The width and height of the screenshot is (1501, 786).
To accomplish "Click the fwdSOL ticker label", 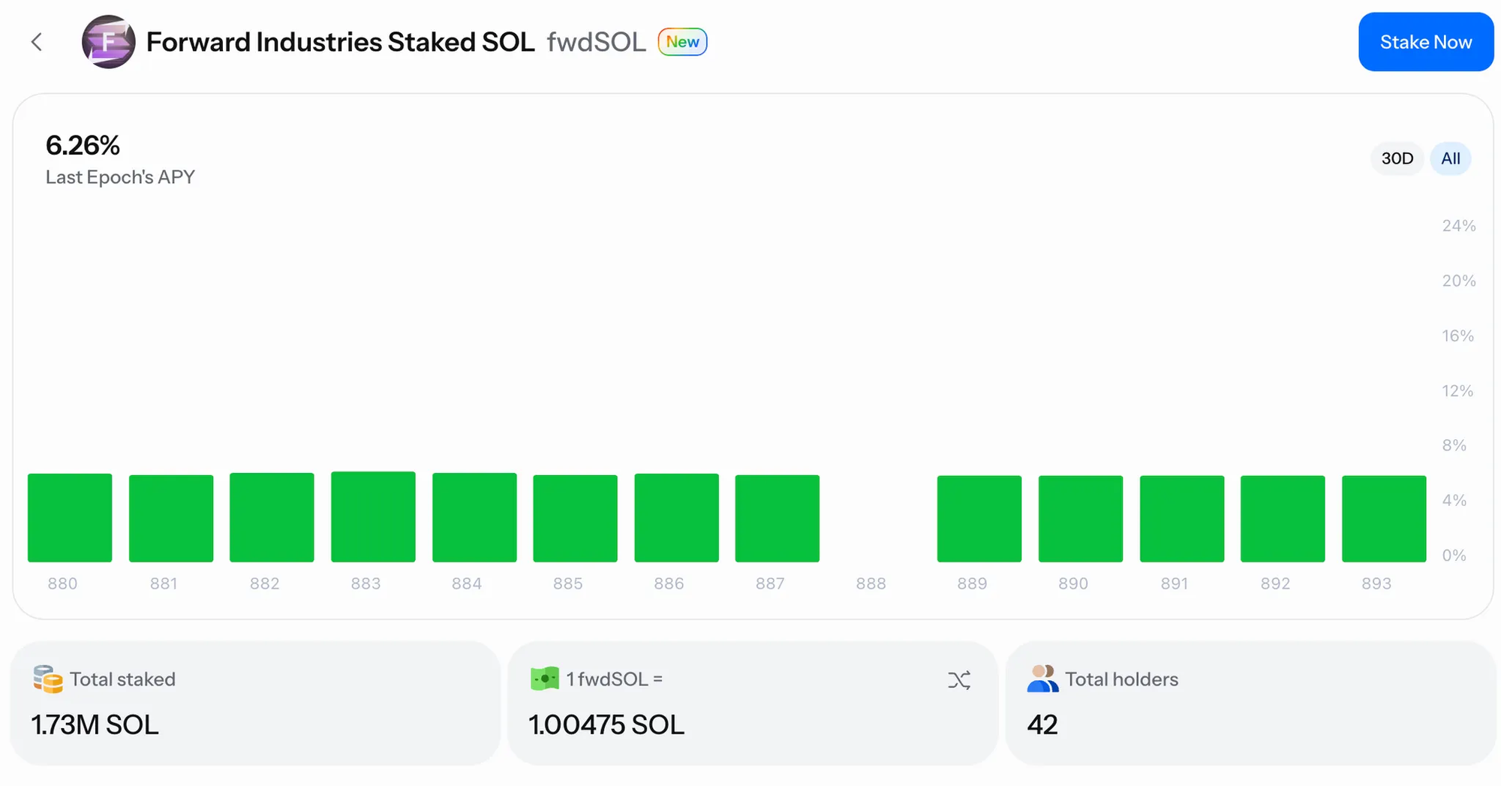I will (x=596, y=42).
